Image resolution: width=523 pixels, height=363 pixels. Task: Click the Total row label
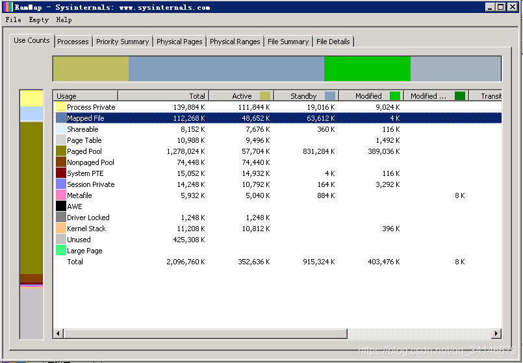tap(75, 262)
